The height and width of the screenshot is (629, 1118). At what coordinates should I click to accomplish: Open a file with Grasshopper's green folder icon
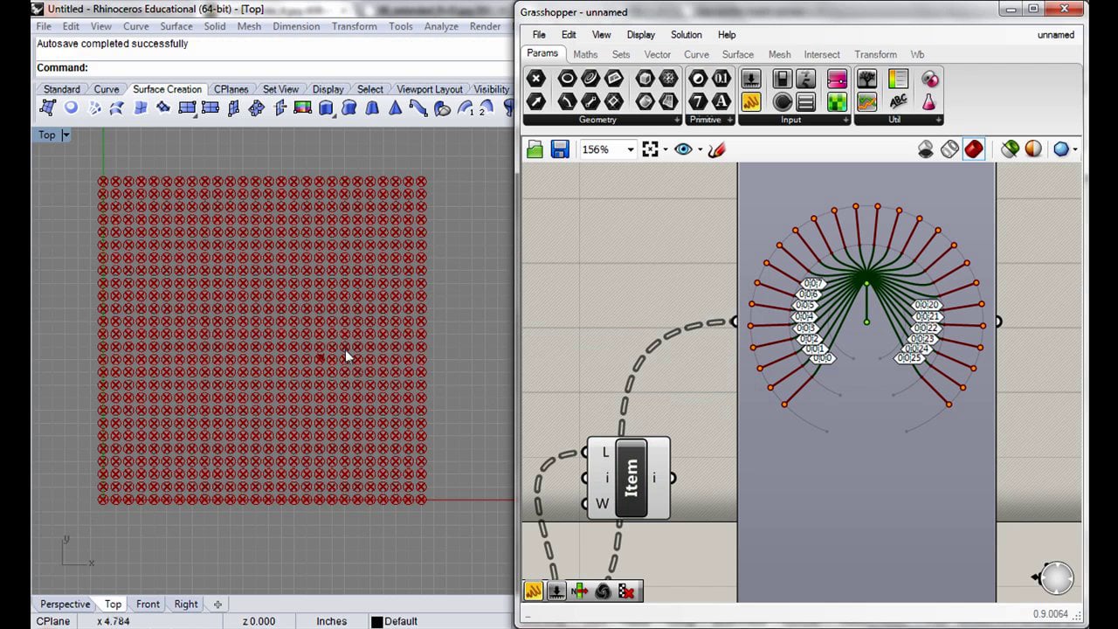click(535, 149)
